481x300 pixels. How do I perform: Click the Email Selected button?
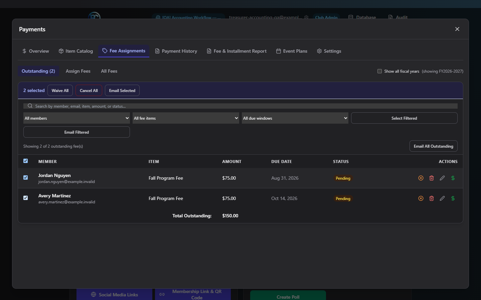[122, 90]
